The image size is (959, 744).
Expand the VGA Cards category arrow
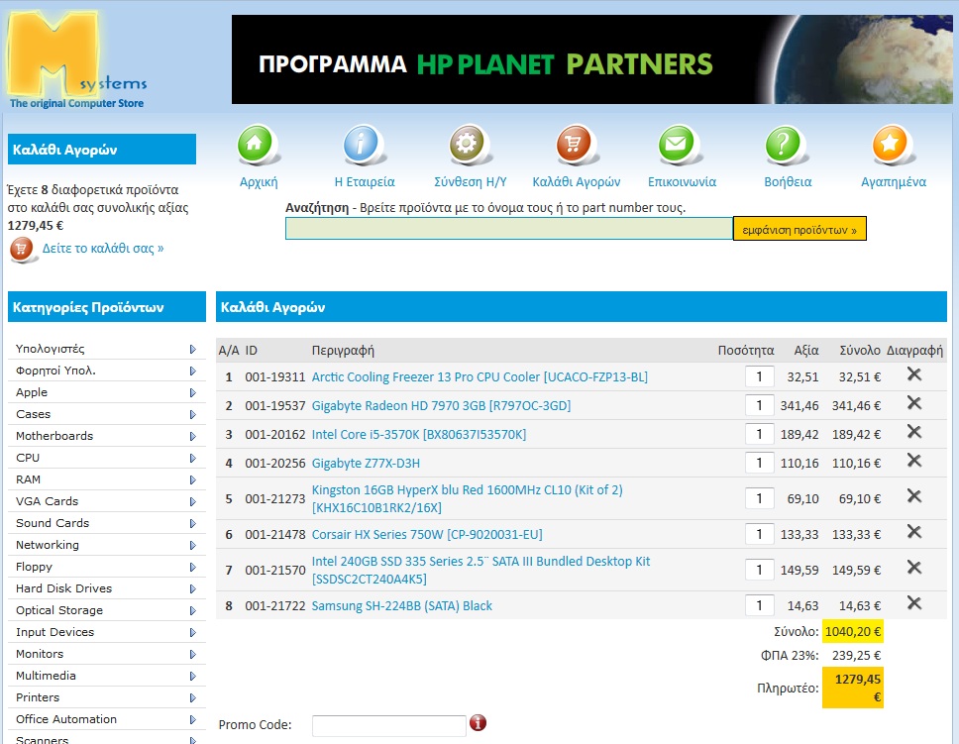point(192,501)
